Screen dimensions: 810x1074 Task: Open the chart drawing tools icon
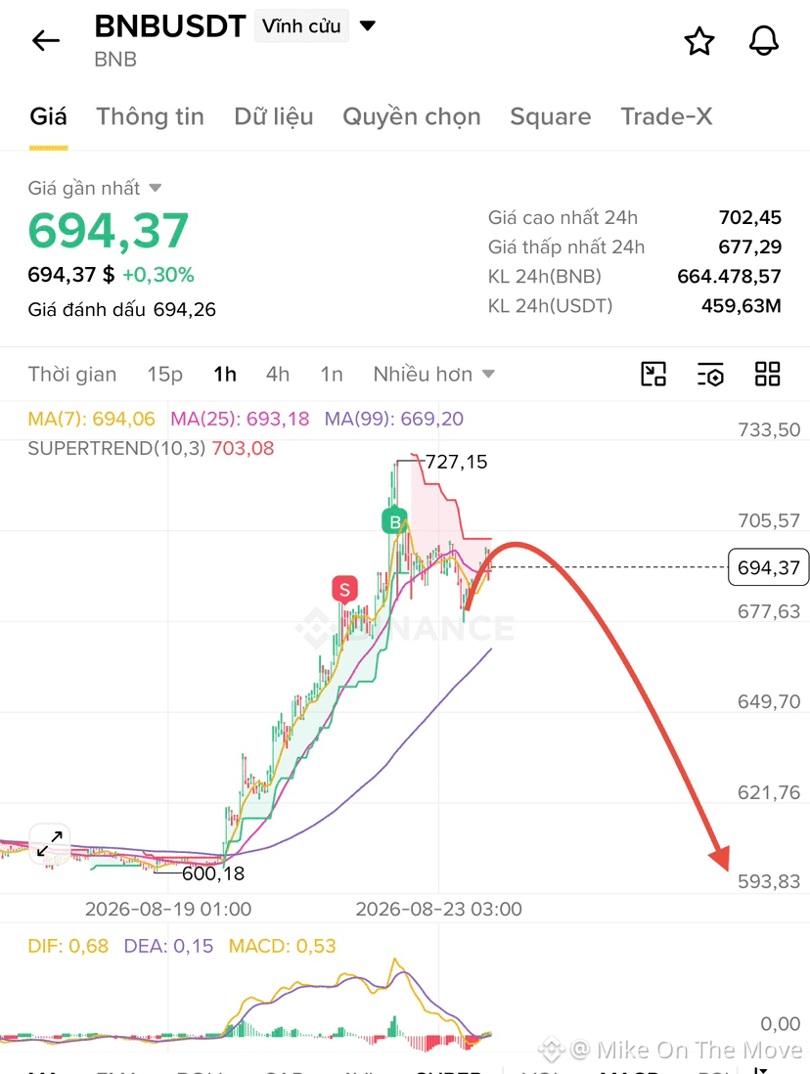point(653,374)
